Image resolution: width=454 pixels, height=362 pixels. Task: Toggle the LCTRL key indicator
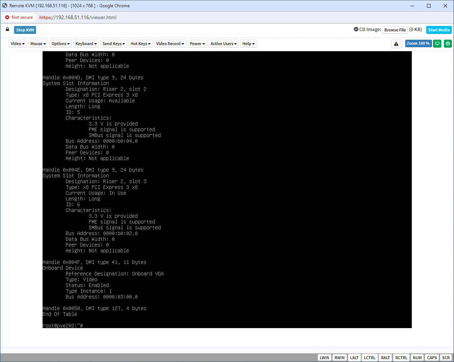[370, 358]
